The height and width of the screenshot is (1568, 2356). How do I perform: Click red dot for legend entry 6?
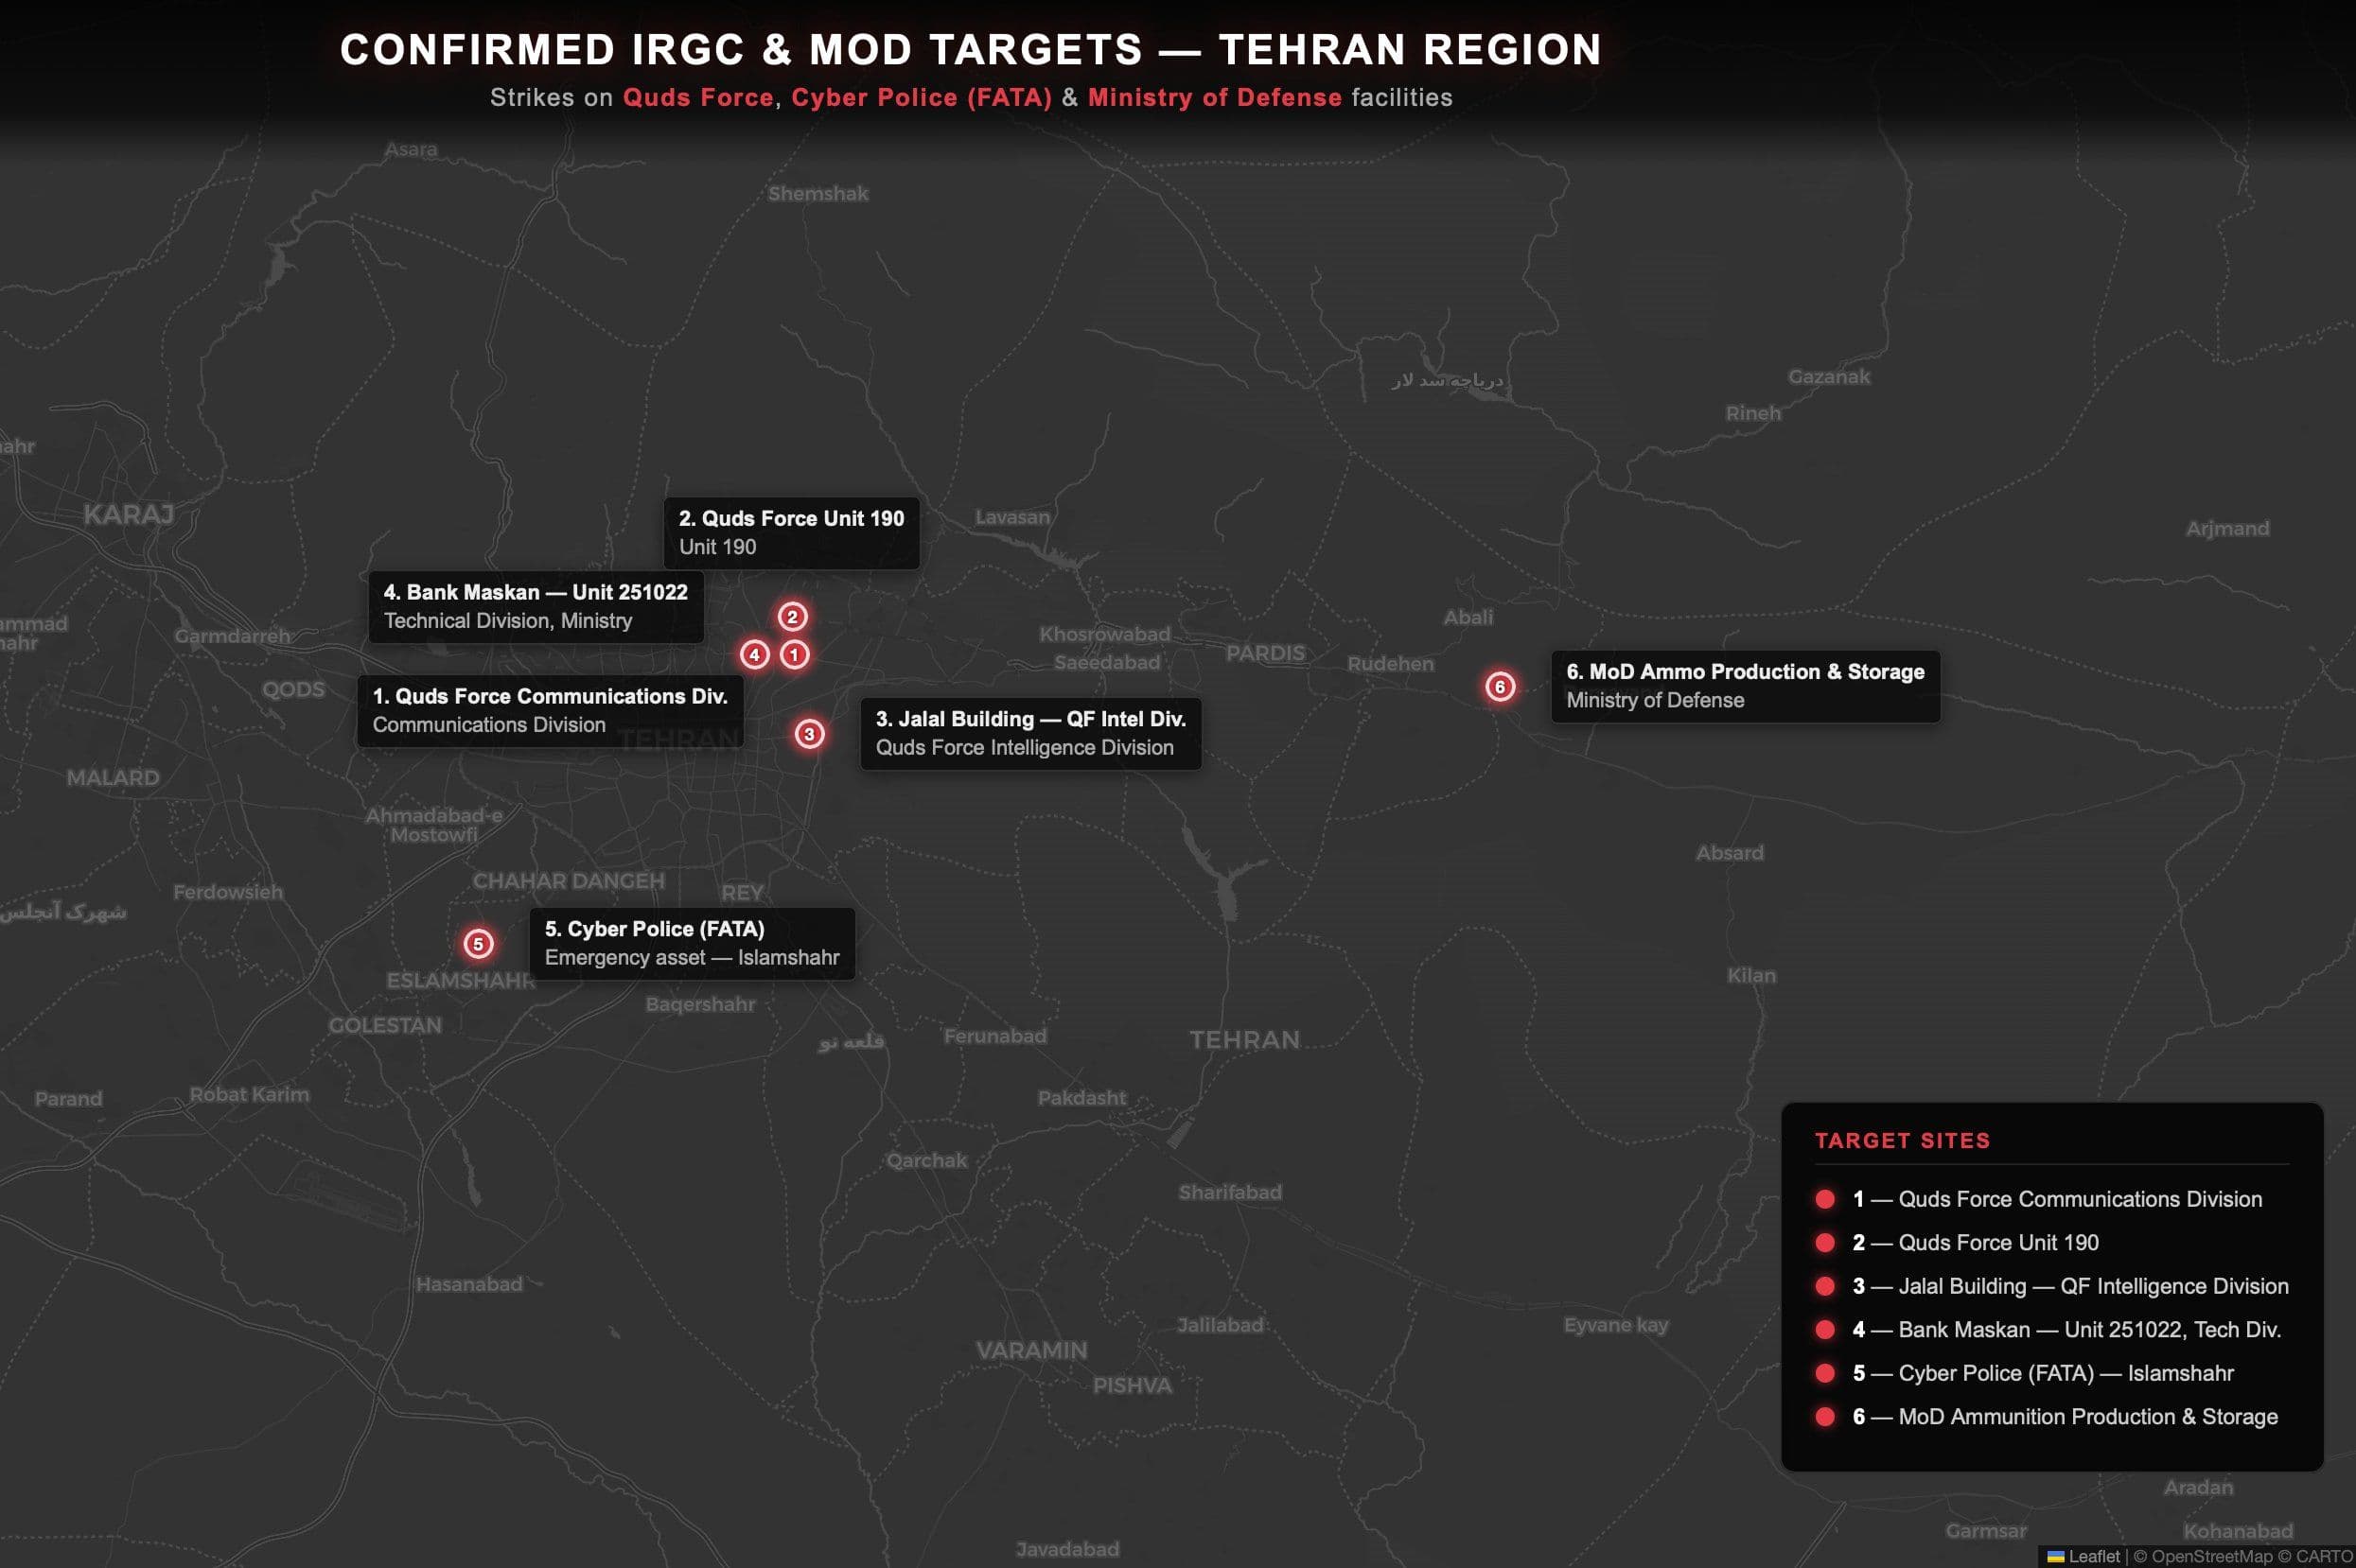point(1825,1417)
